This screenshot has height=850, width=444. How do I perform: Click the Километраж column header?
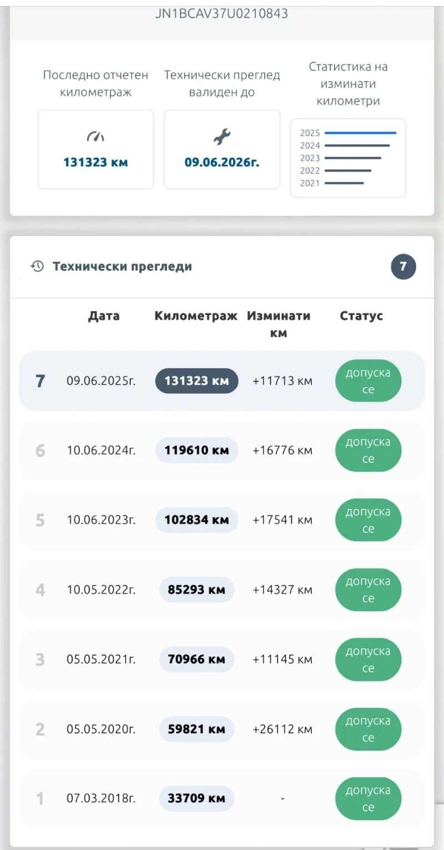(x=196, y=316)
